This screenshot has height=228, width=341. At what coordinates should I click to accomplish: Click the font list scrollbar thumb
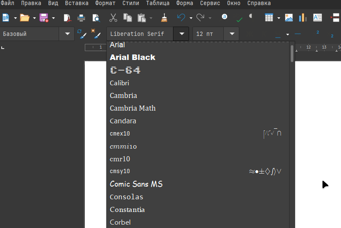[292, 54]
